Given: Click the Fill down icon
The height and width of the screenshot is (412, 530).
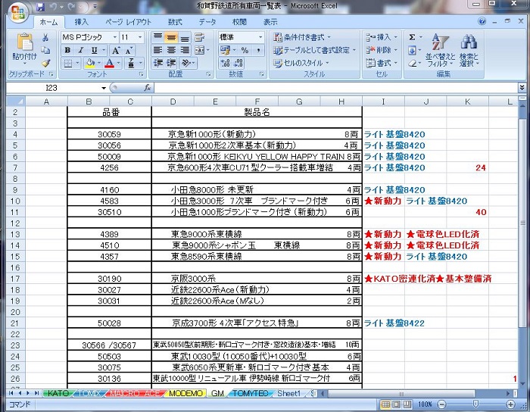Looking at the screenshot, I should (x=412, y=50).
